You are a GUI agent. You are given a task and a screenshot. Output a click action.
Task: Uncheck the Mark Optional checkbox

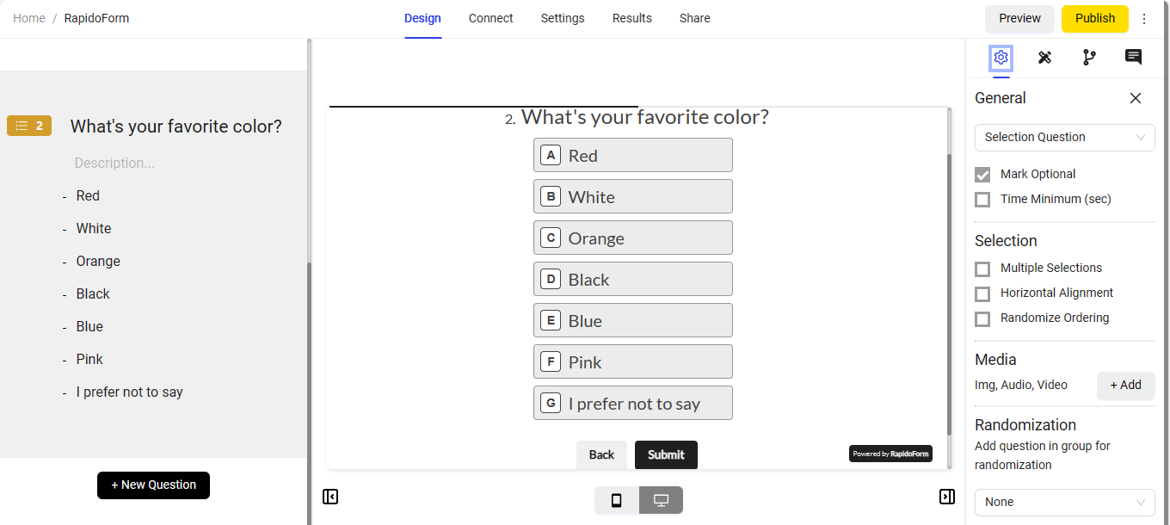(982, 175)
